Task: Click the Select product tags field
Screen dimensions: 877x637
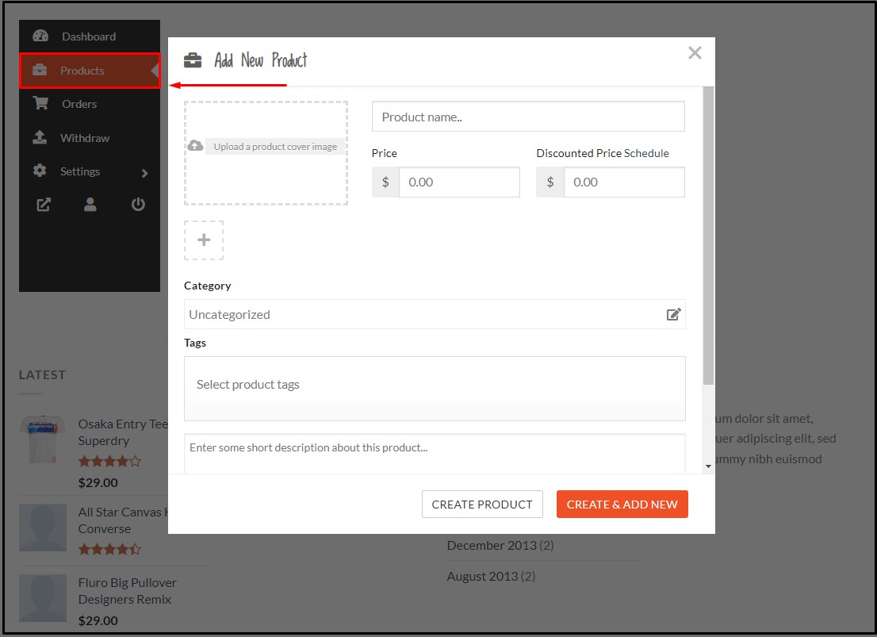Action: click(x=435, y=389)
